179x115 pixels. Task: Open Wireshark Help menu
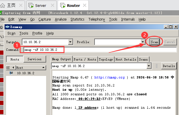click(x=142, y=19)
